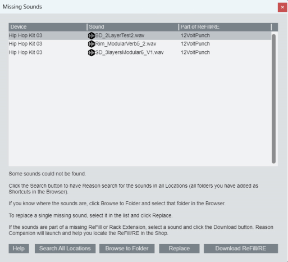Select the BD_2LayerTest2.wav row
This screenshot has height=262, width=288.
coord(140,35)
